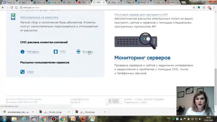Click the footer barcode image

114,101
